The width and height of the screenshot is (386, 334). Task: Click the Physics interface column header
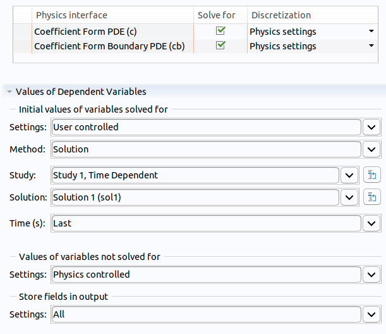point(71,15)
